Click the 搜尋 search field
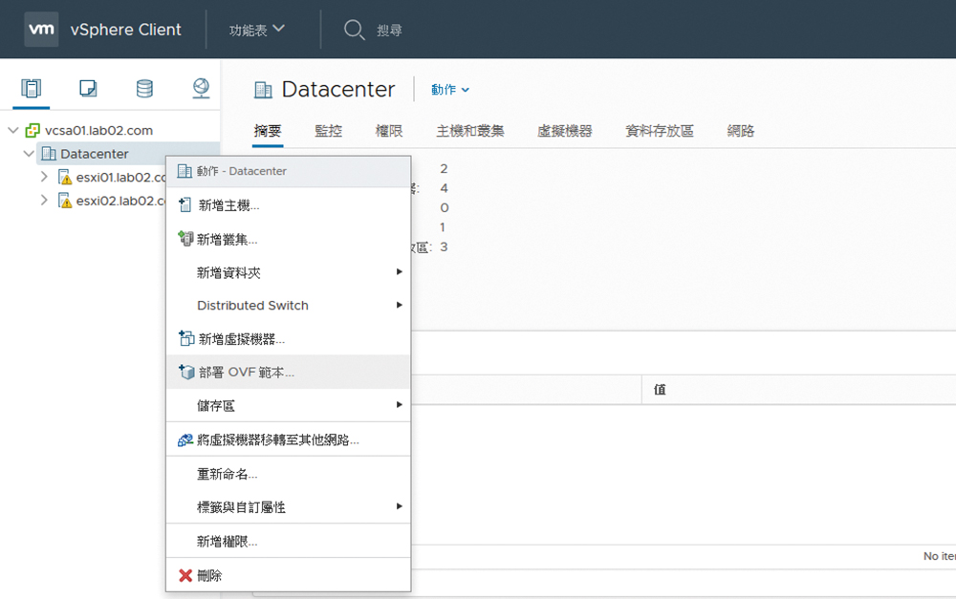This screenshot has height=599, width=956. click(x=389, y=30)
